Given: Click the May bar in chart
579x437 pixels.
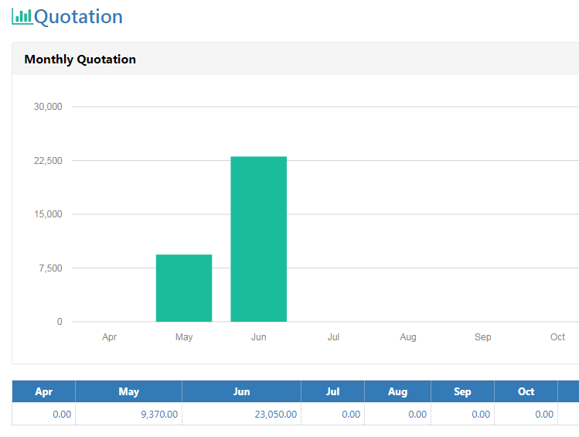Looking at the screenshot, I should [x=184, y=288].
